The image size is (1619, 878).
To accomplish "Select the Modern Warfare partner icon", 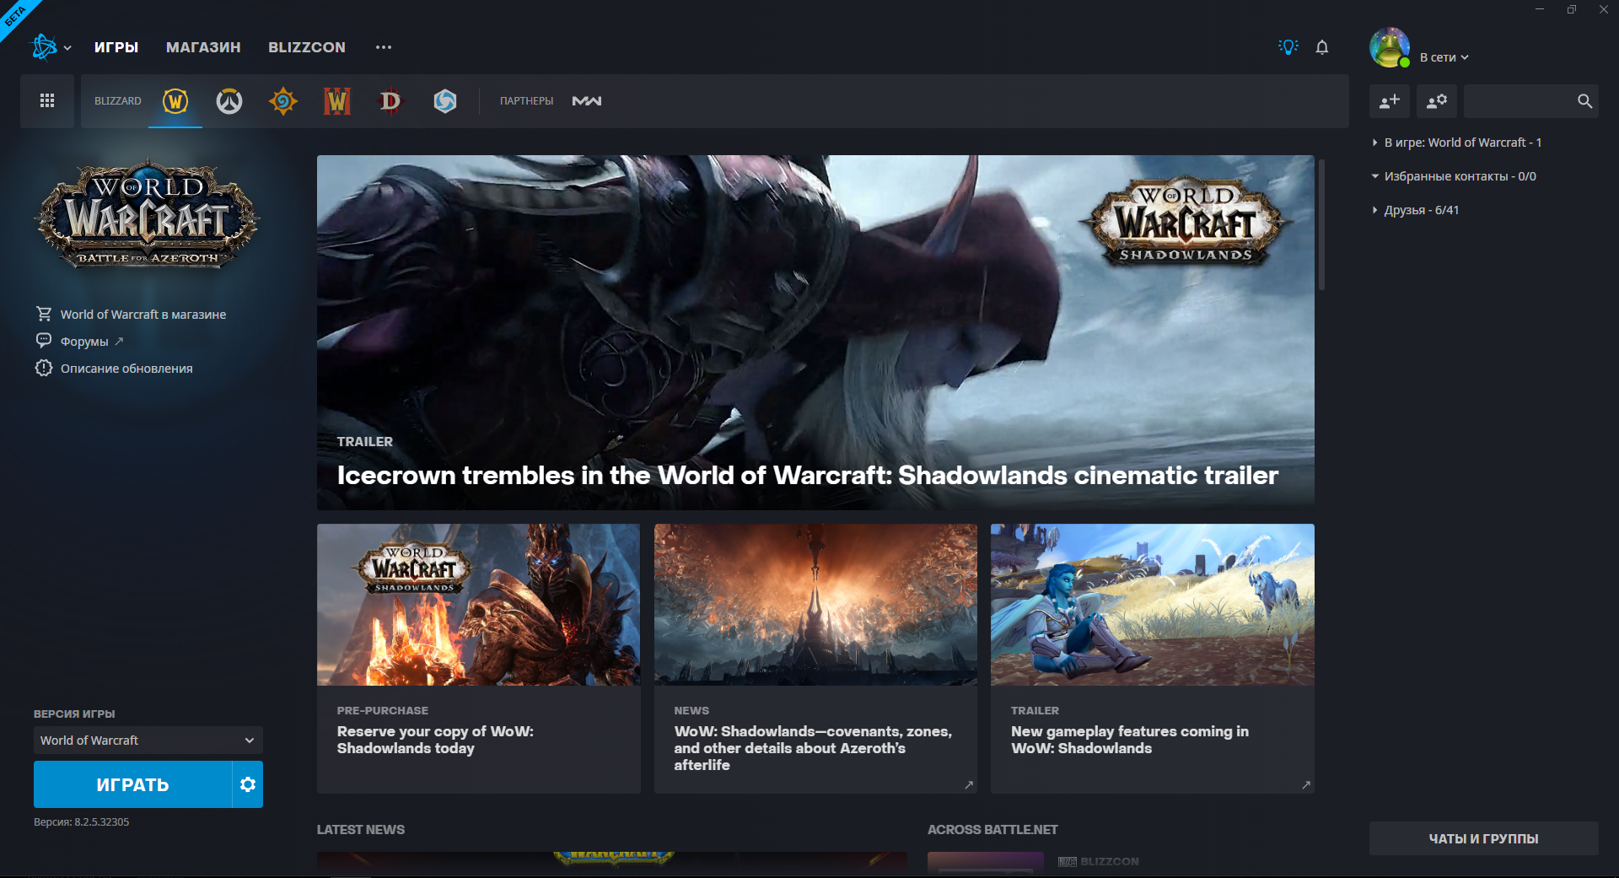I will coord(587,101).
